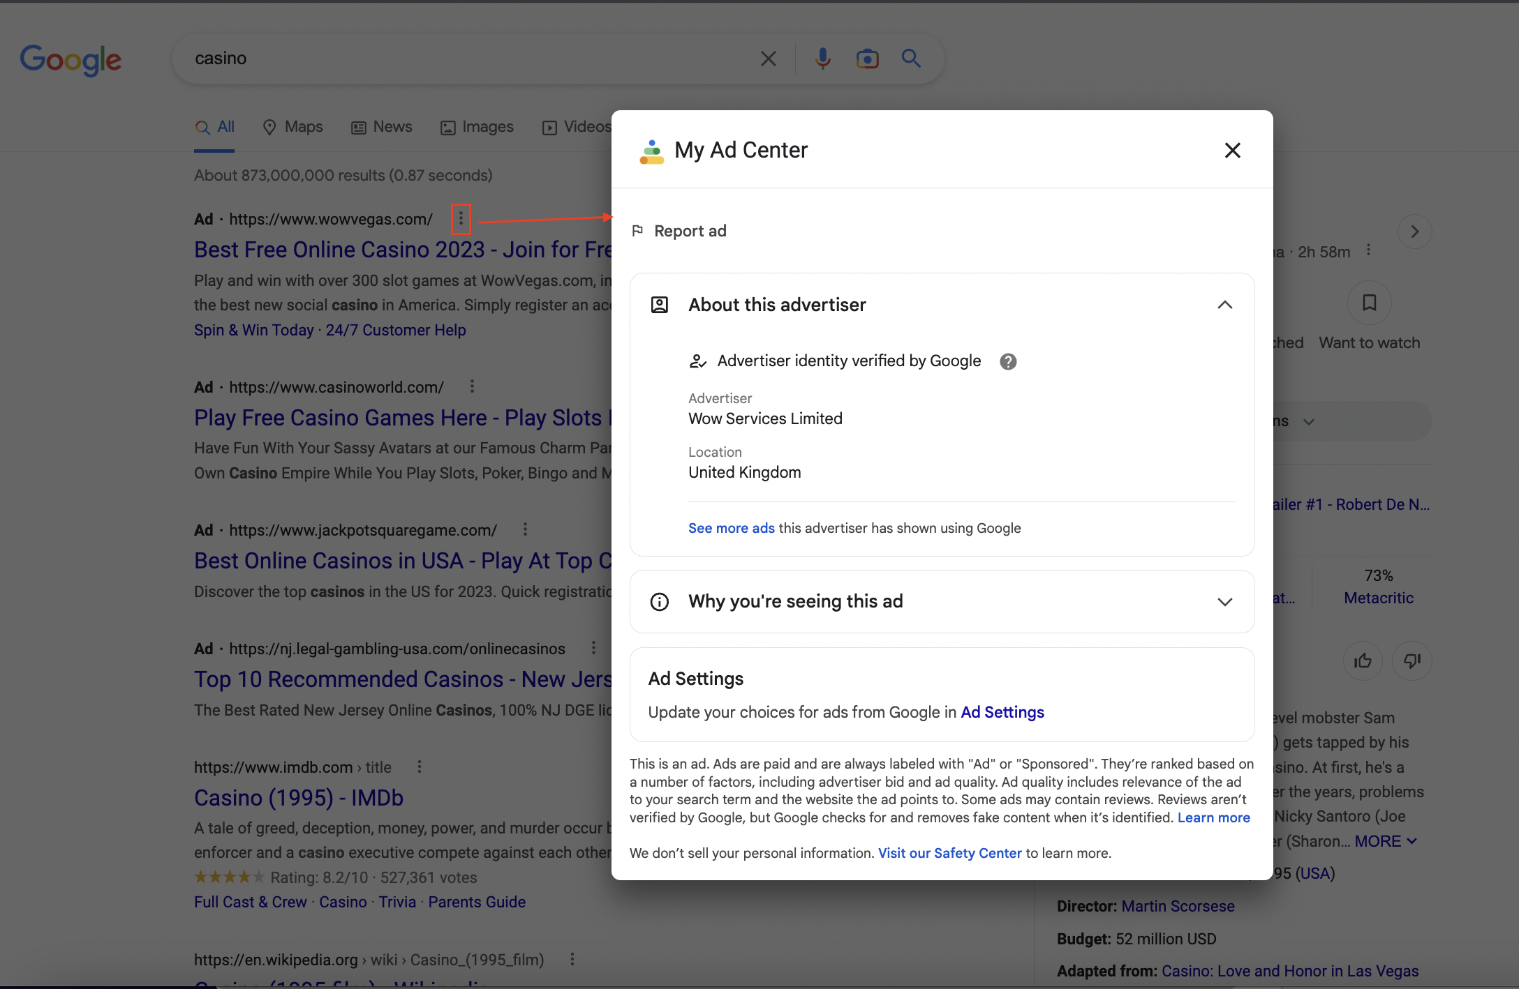Expand description with MORE chevron
1519x989 pixels.
(1386, 841)
